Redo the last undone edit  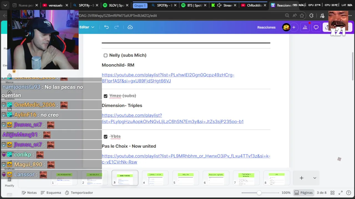pos(116,27)
